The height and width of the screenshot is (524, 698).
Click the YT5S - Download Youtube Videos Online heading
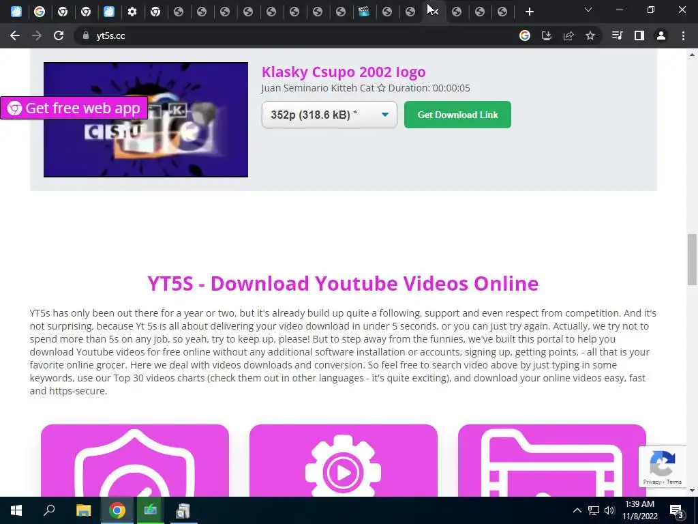(x=343, y=283)
